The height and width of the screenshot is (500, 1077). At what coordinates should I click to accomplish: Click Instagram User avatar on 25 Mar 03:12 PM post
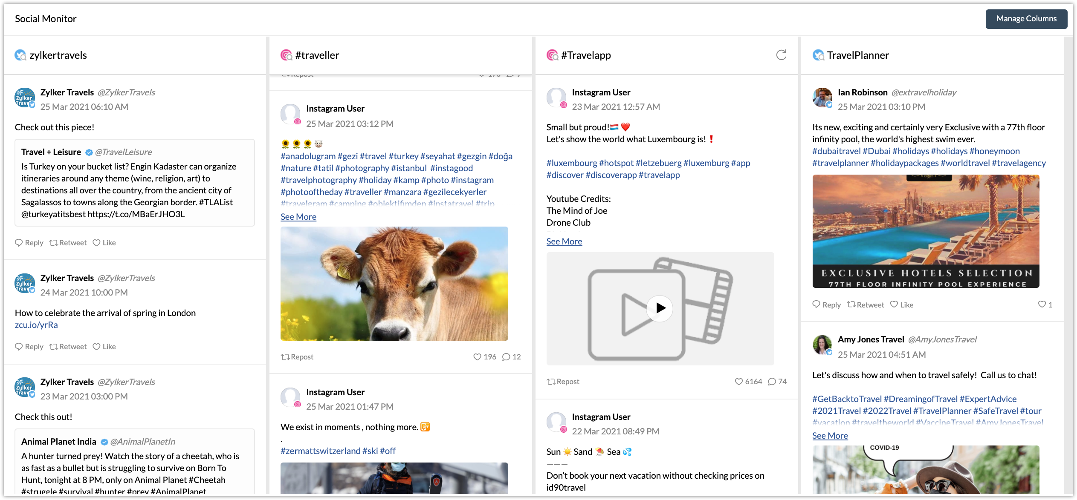(291, 114)
